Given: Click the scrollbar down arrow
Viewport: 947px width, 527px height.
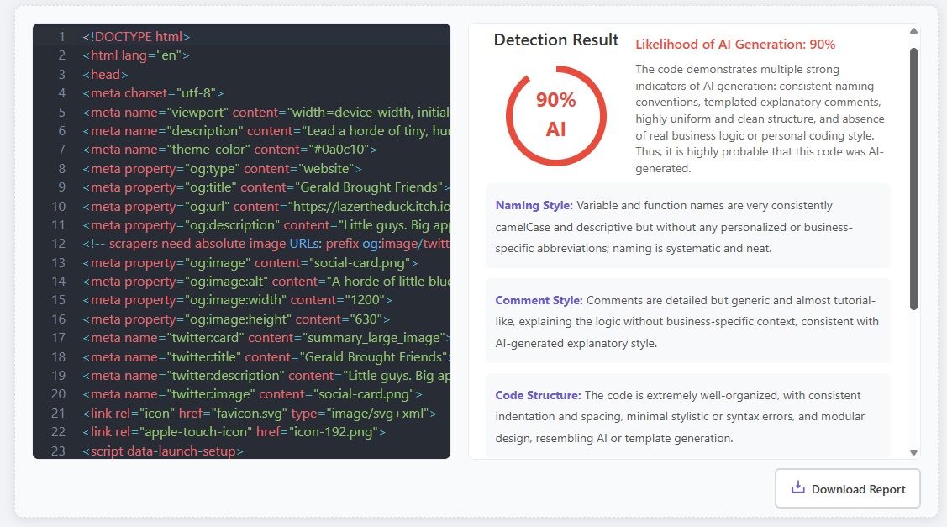Looking at the screenshot, I should 913,452.
